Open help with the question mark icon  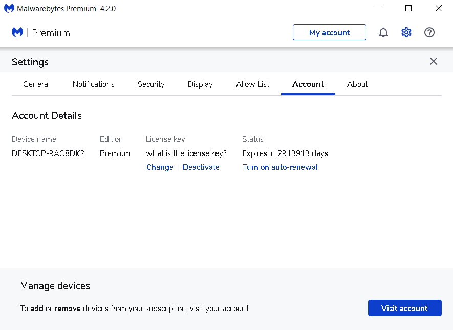coord(429,32)
